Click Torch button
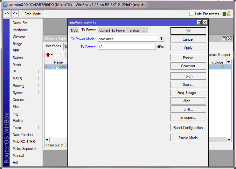236x169 pixels. pyautogui.click(x=188, y=76)
